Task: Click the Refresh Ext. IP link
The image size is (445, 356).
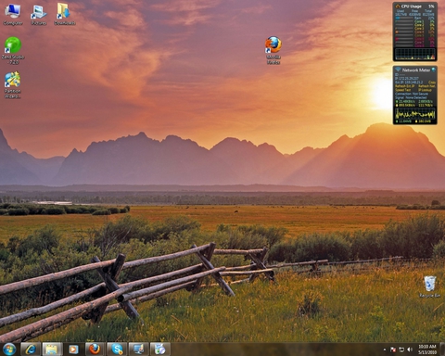Action: point(405,86)
